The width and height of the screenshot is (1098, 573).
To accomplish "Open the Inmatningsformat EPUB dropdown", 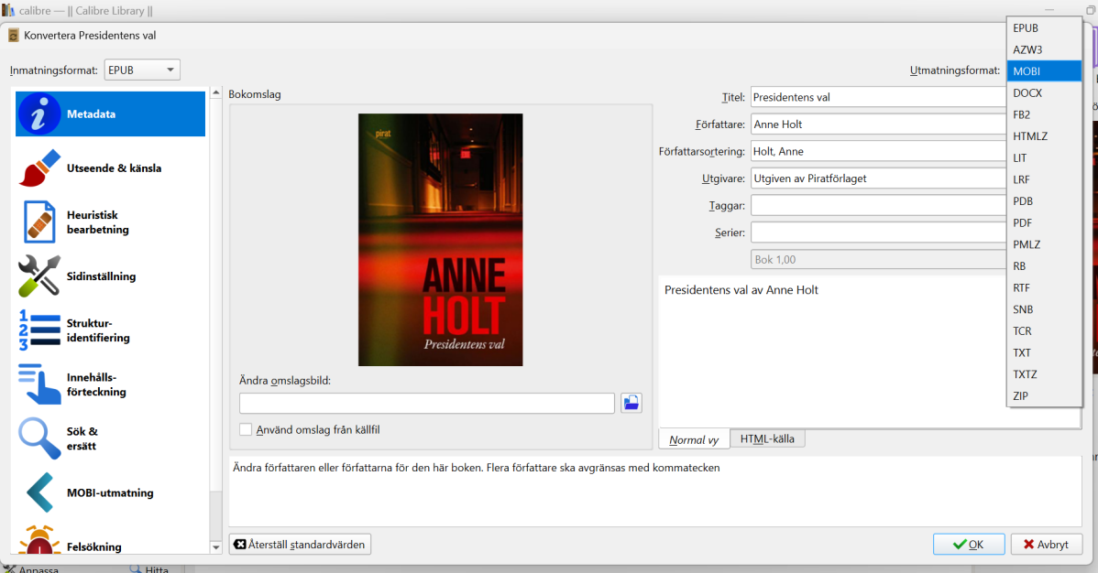I will (x=142, y=70).
